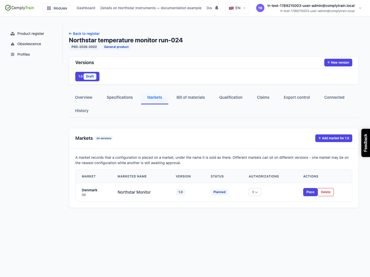
Task: Click Place for Denmark market
Action: [310, 192]
